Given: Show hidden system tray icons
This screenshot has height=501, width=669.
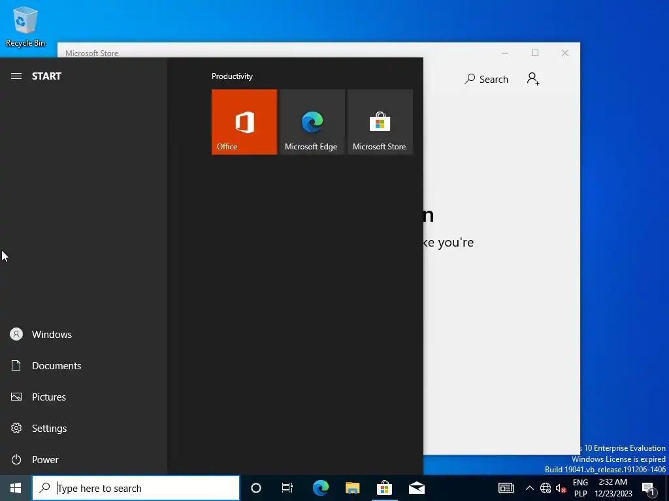Looking at the screenshot, I should [529, 488].
